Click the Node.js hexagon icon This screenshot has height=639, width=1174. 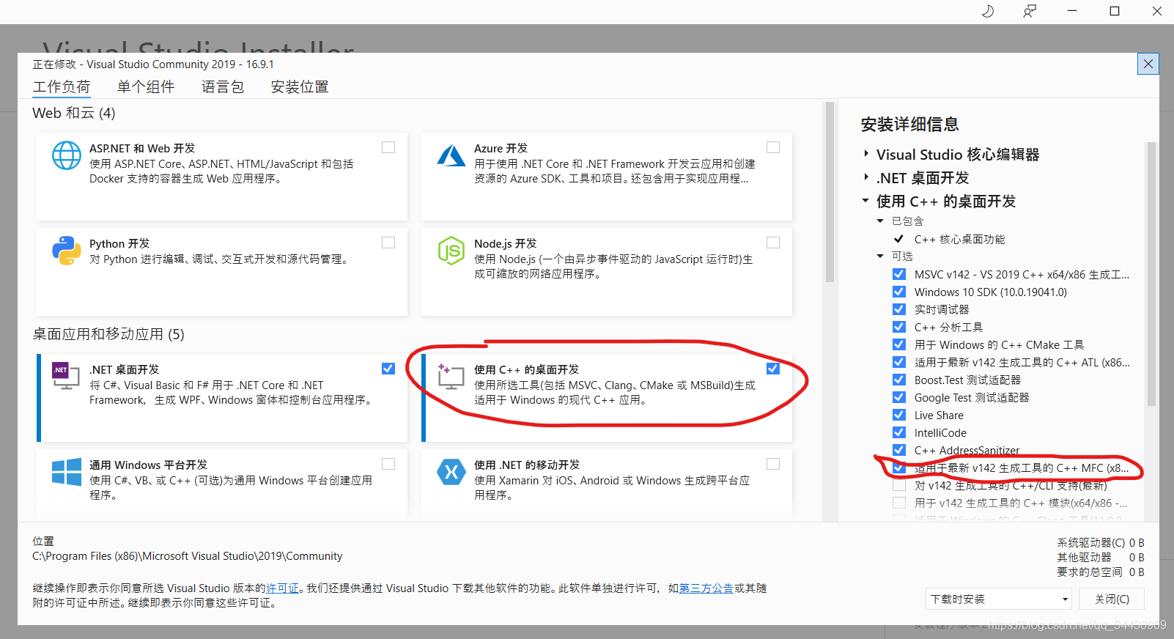tap(451, 251)
